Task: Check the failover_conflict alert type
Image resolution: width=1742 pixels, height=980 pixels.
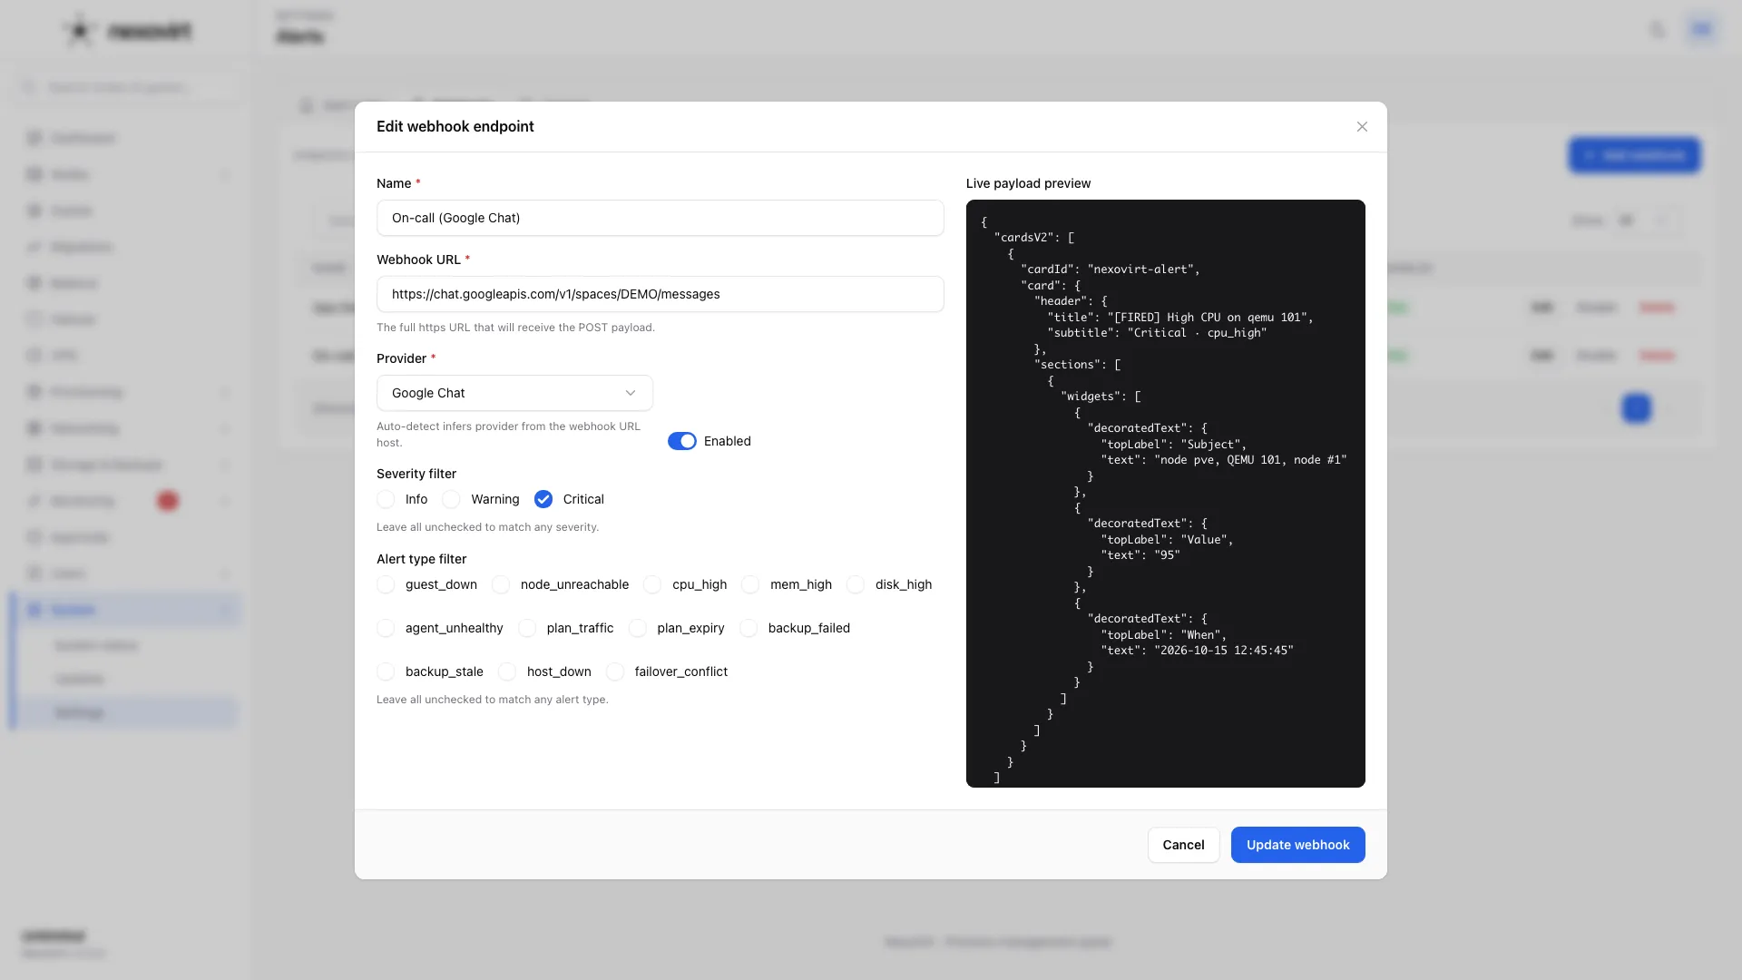Action: [x=615, y=671]
